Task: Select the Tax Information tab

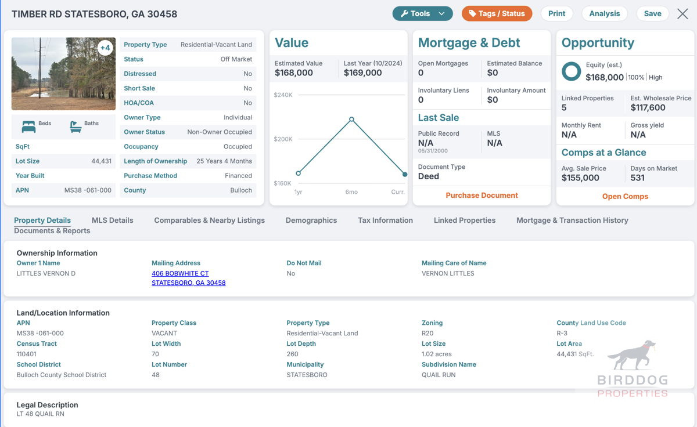Action: coord(385,220)
